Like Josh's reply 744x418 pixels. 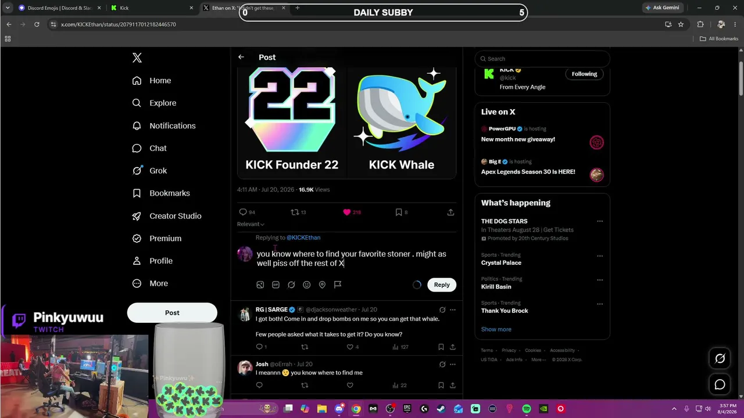point(350,385)
